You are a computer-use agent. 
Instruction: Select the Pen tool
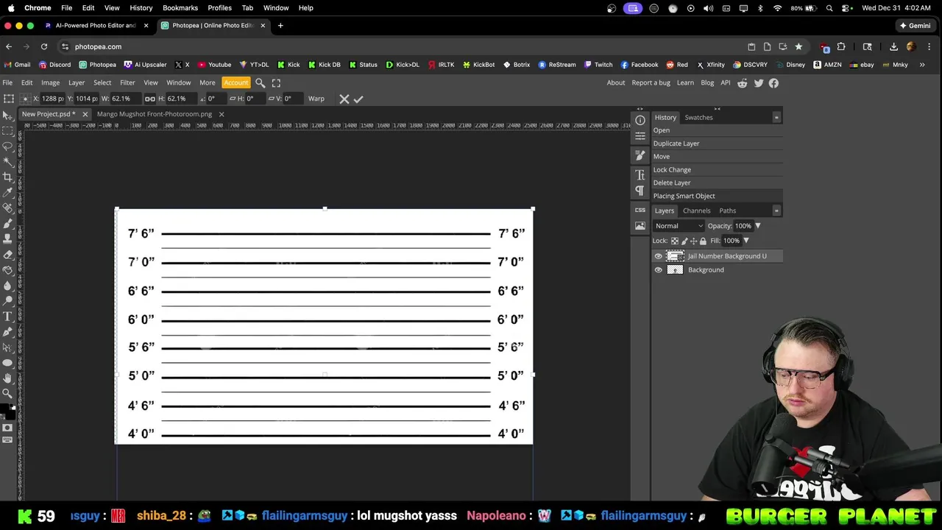pos(7,331)
